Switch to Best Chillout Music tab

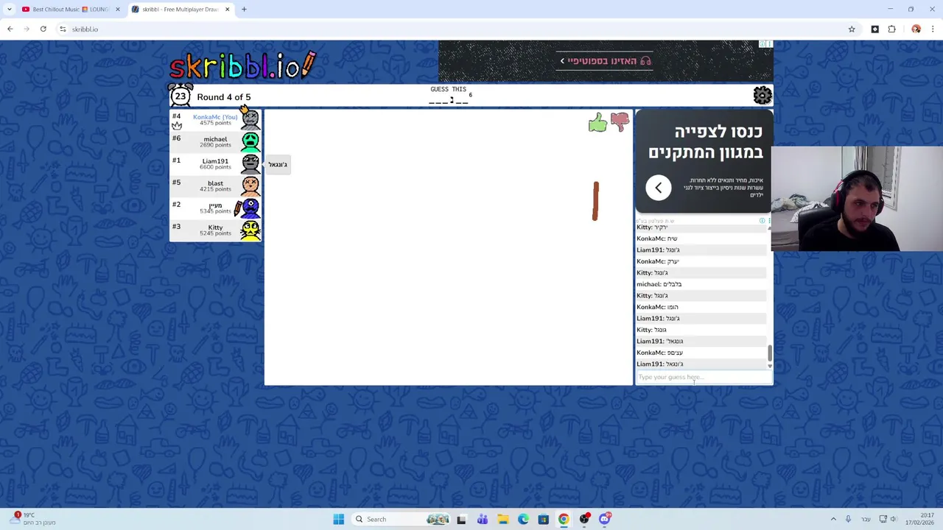(70, 10)
